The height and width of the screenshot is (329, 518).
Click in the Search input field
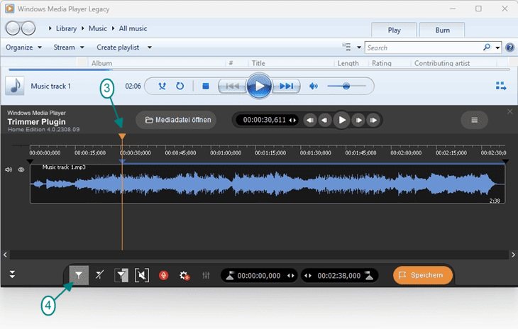click(424, 48)
